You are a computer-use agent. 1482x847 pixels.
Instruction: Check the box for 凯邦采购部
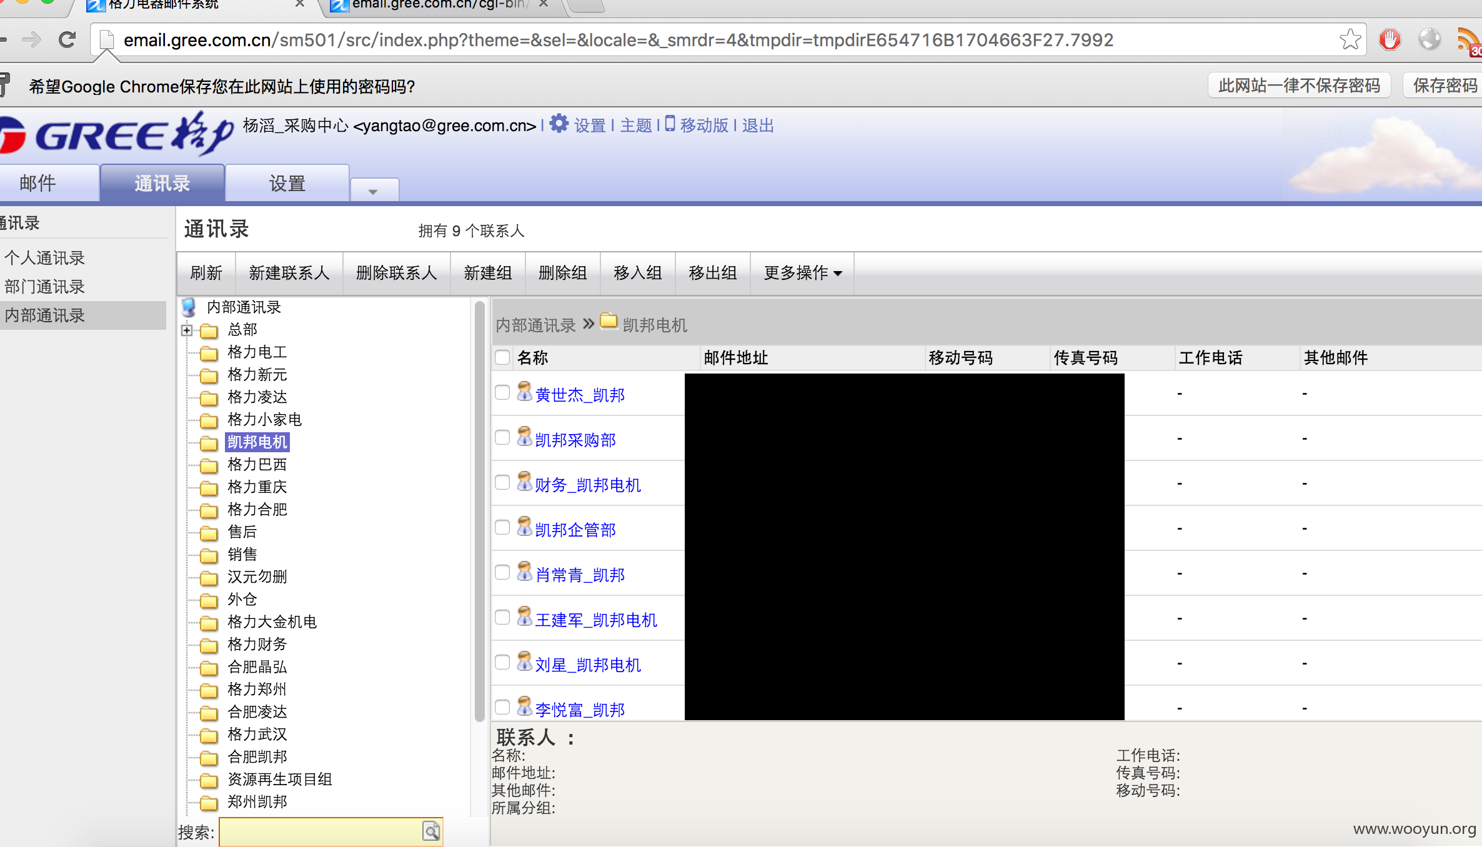pyautogui.click(x=502, y=437)
